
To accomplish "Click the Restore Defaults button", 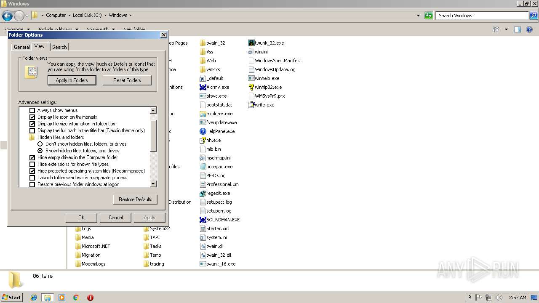I will click(136, 199).
